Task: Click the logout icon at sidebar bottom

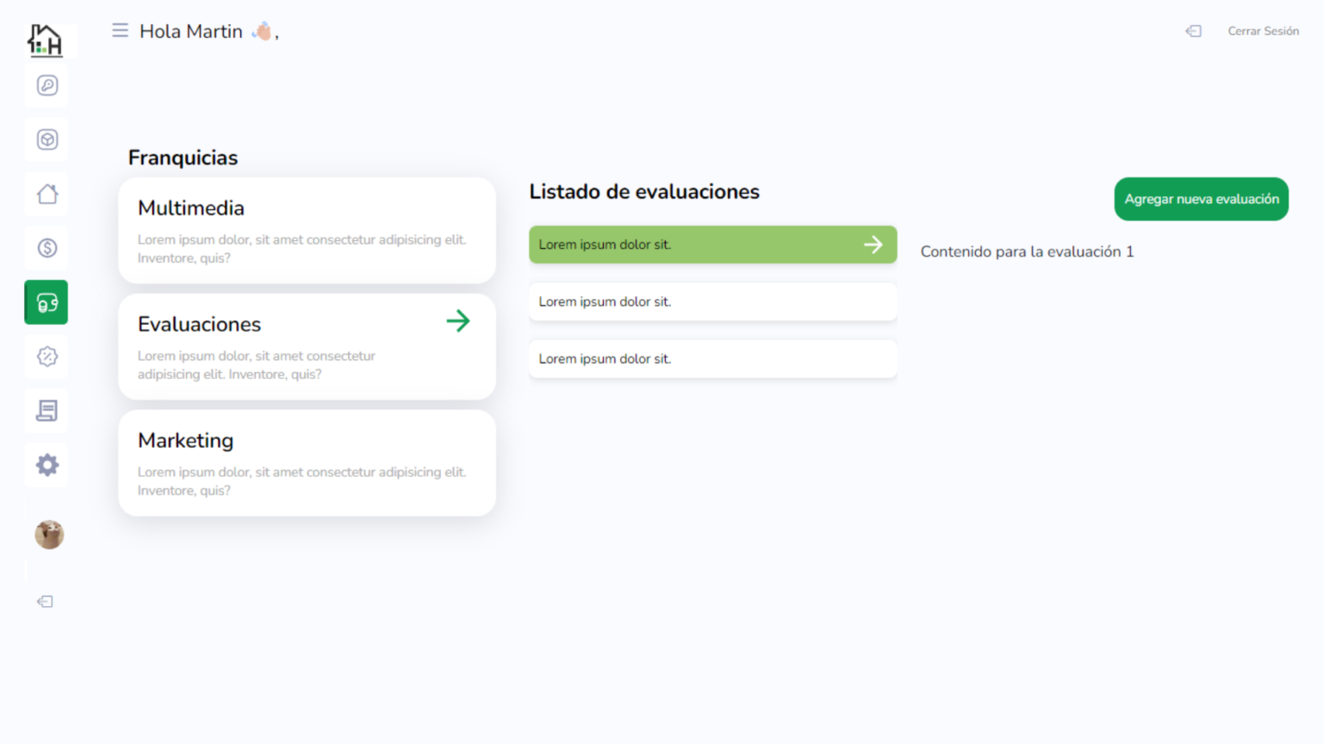Action: click(44, 601)
